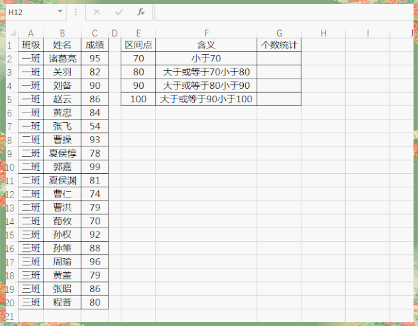Select row 21 header
This screenshot has height=326, width=418.
click(11, 316)
